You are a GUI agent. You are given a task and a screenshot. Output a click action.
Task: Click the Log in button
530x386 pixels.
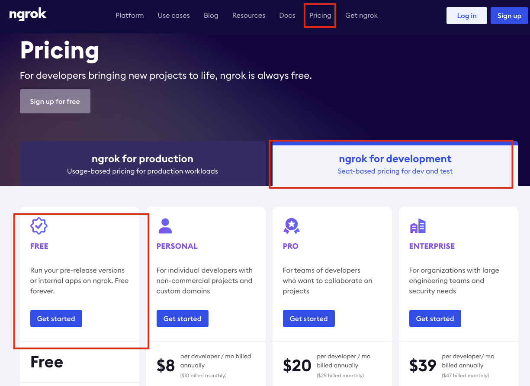(467, 16)
